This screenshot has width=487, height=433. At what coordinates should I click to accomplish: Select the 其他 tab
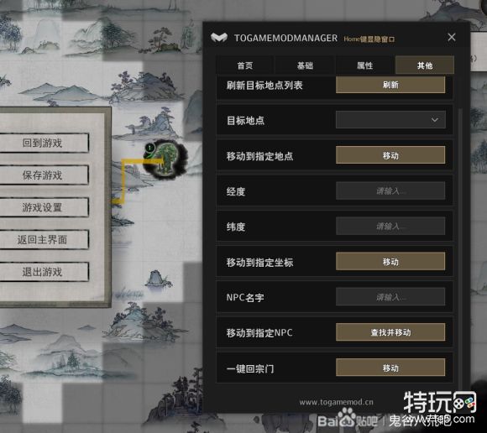(x=425, y=65)
